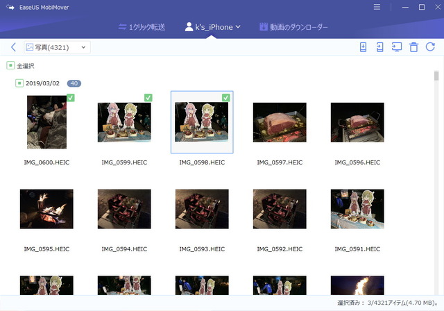The height and width of the screenshot is (311, 444).
Task: Uncheck the IMG_0599.HEIC checkbox
Action: point(148,98)
